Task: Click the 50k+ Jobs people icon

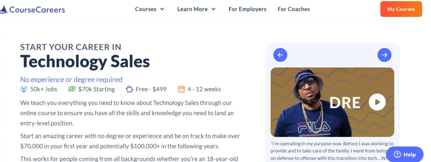Action: coord(24,89)
